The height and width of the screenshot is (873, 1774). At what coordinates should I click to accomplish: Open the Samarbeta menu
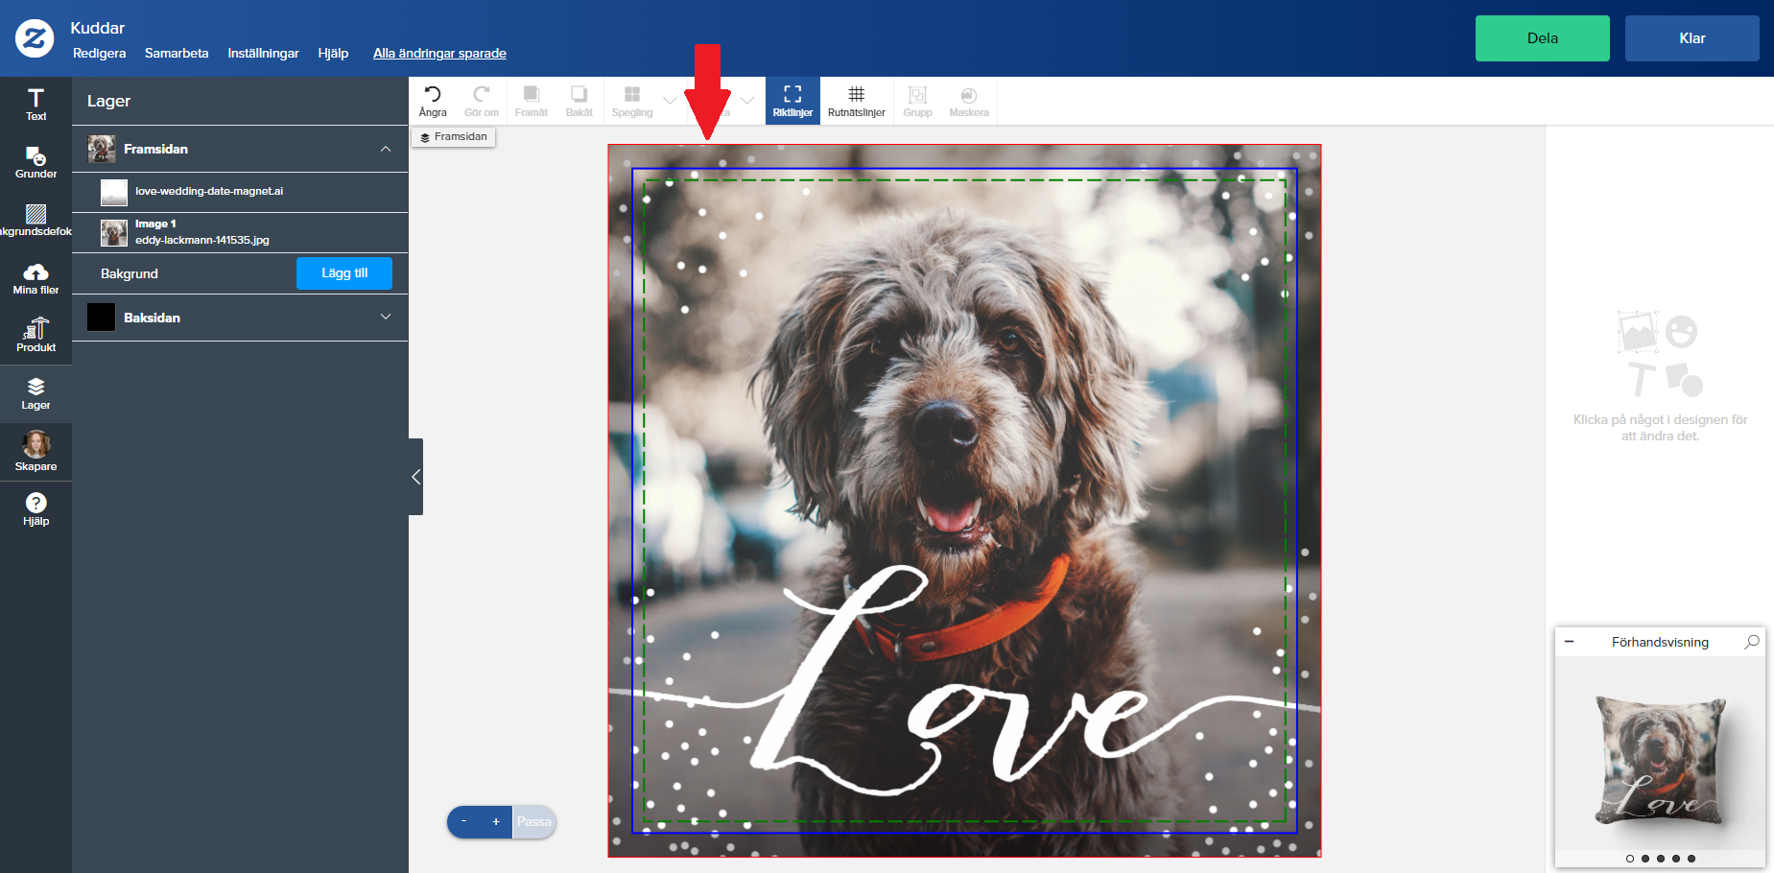[x=177, y=53]
